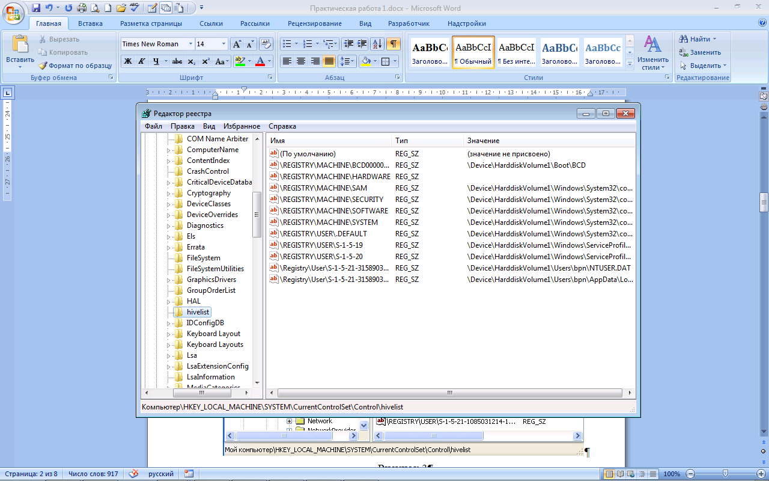
Task: Click the Bold (Ж) button
Action: (x=127, y=61)
